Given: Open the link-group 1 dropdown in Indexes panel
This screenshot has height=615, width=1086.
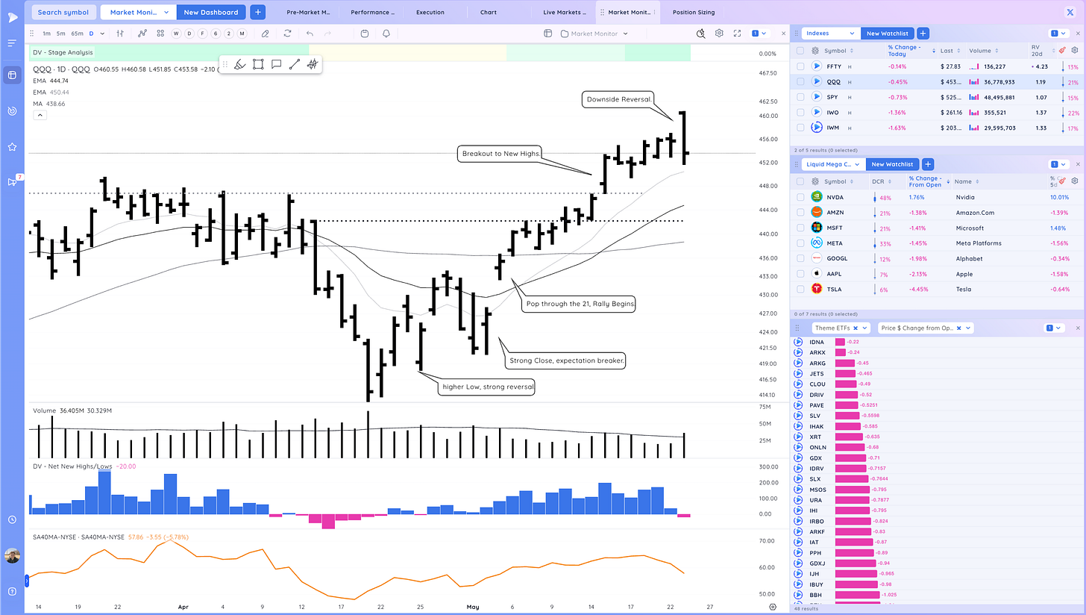Looking at the screenshot, I should click(1058, 34).
